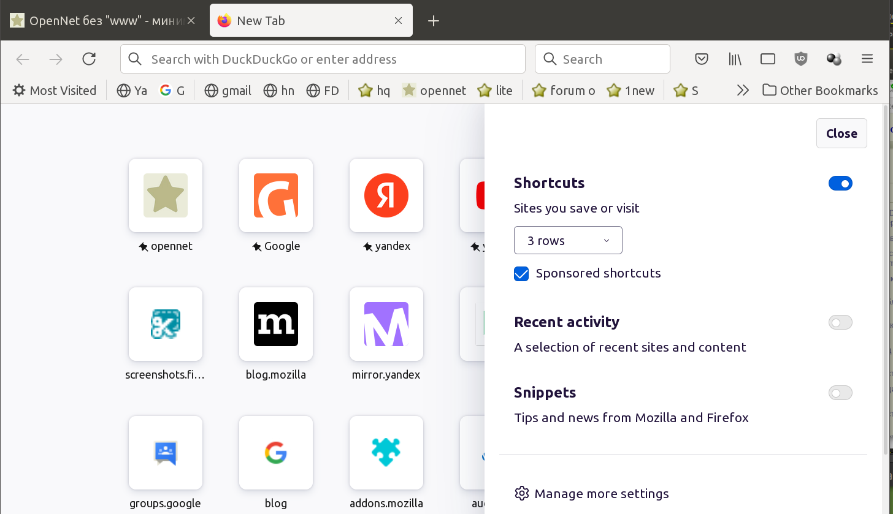Open the Other Bookmarks folder
This screenshot has width=893, height=514.
click(820, 91)
